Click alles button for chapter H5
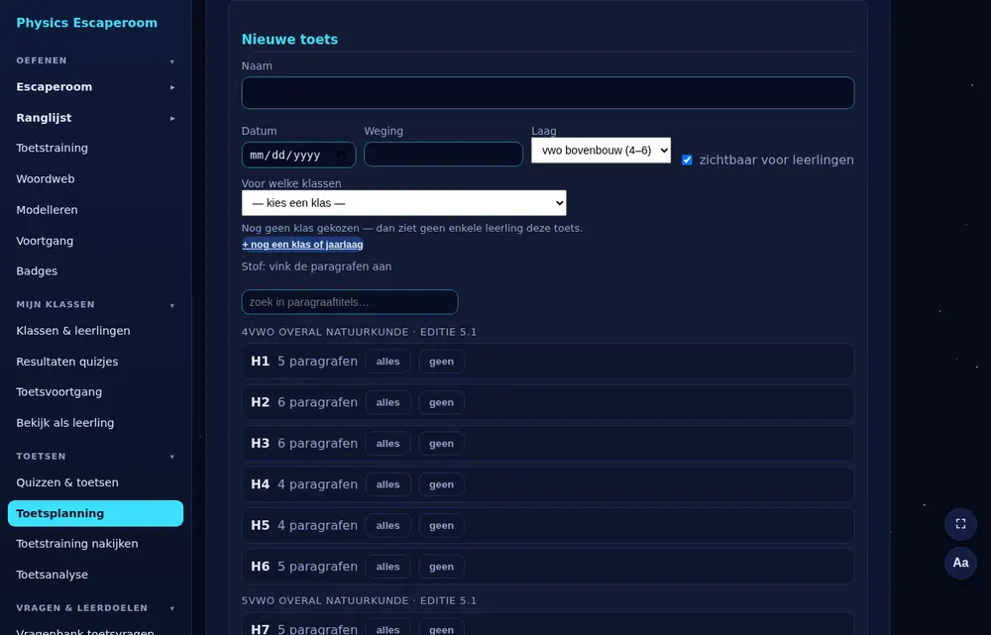Image resolution: width=991 pixels, height=635 pixels. tap(388, 526)
